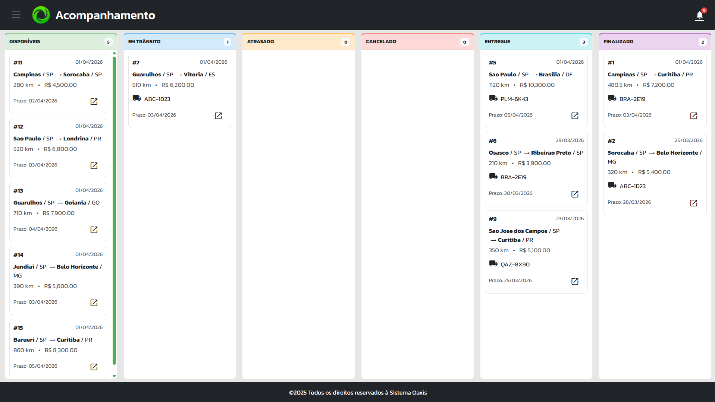
Task: Open details icon on freight #12
Action: [94, 166]
